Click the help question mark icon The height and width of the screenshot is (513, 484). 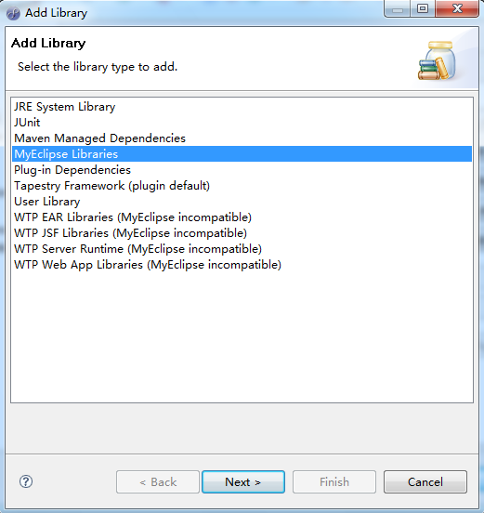[26, 481]
